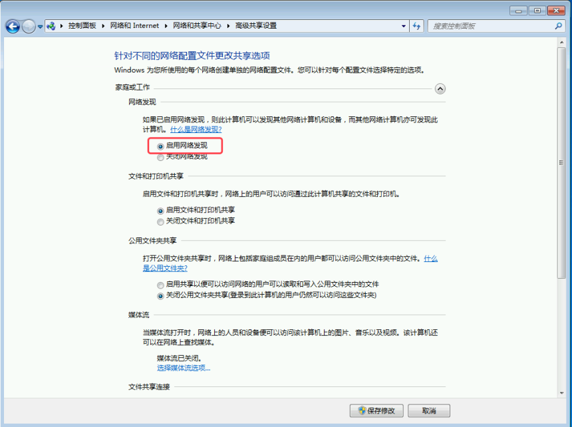Image resolution: width=572 pixels, height=427 pixels.
Task: Click the Back navigation arrow
Action: (13, 26)
